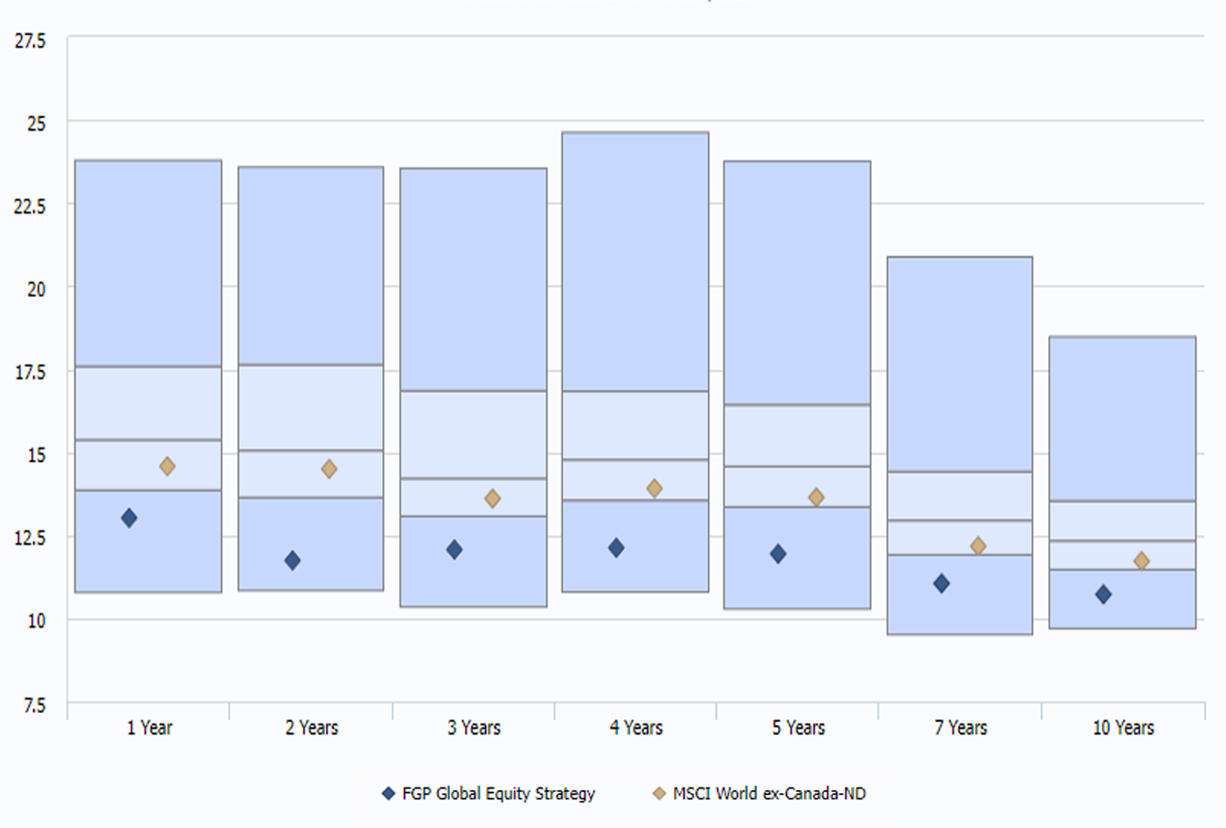Click the MSCI World diamond marker for 1 Year

(167, 466)
